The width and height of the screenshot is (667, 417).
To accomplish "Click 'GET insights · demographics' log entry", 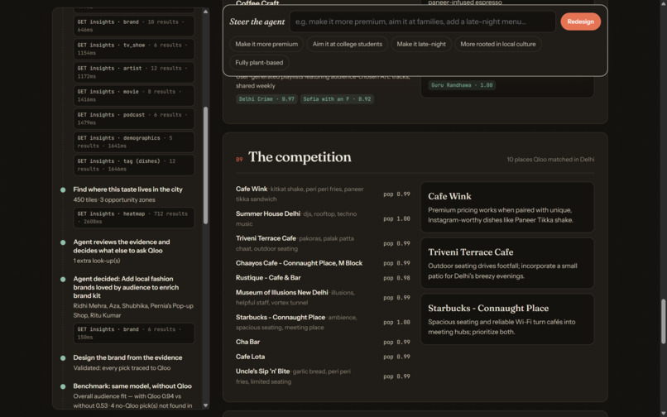I will pos(134,141).
